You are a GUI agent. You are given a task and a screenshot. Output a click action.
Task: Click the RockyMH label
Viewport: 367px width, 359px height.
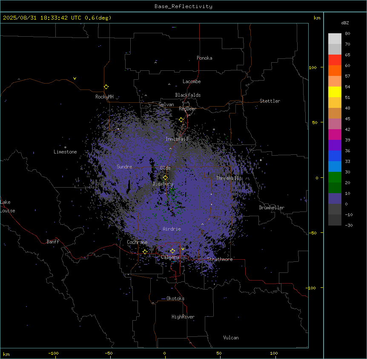pyautogui.click(x=104, y=97)
